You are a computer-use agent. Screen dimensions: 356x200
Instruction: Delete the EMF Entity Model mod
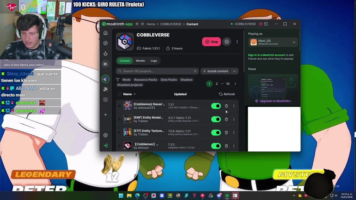(226, 119)
